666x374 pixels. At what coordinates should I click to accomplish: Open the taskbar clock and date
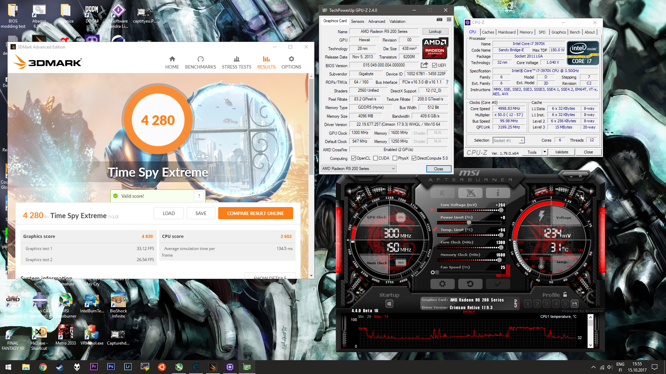(637, 367)
